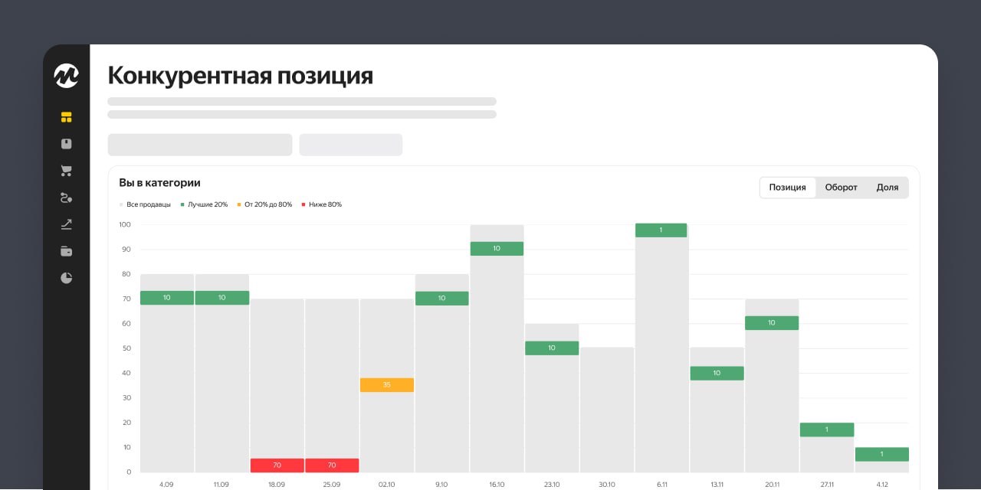Open the wallet icon in sidebar

pos(67,251)
